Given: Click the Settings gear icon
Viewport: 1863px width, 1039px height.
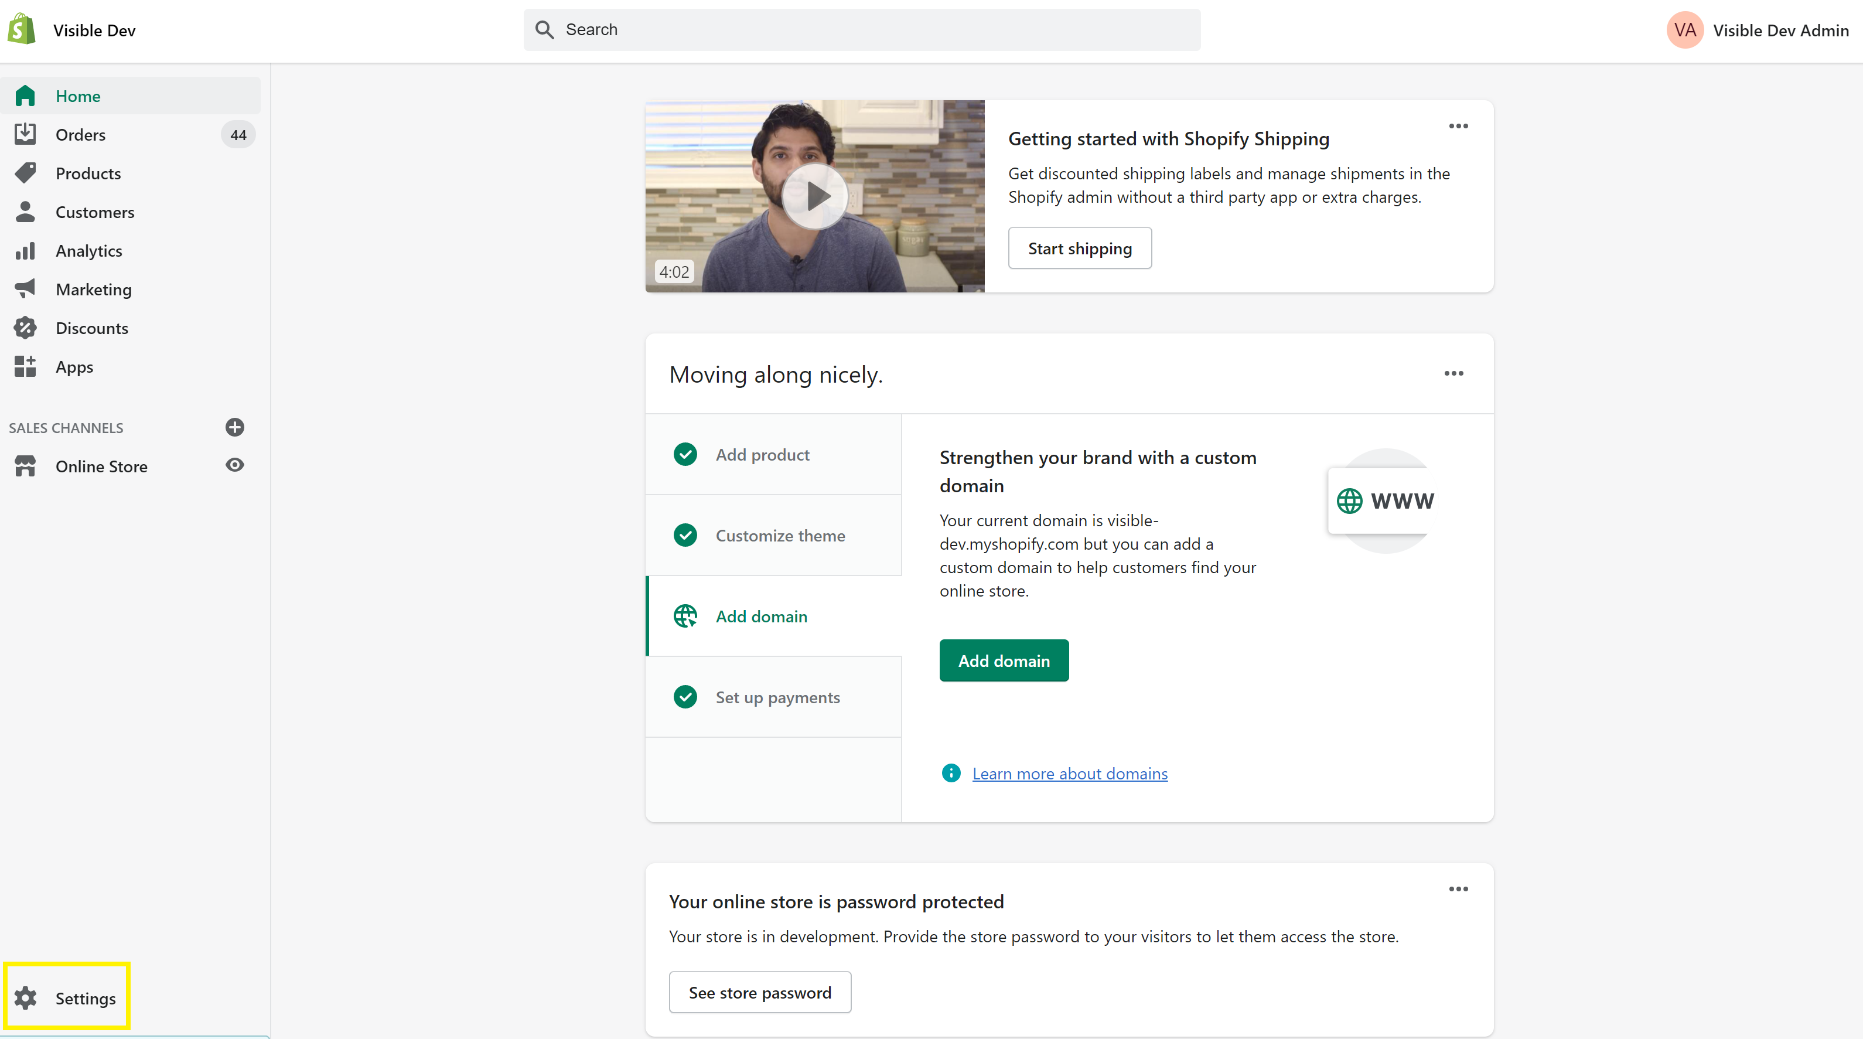Looking at the screenshot, I should (x=25, y=998).
